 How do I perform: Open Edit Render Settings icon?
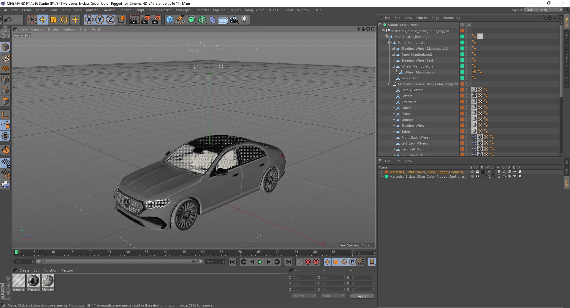click(156, 20)
